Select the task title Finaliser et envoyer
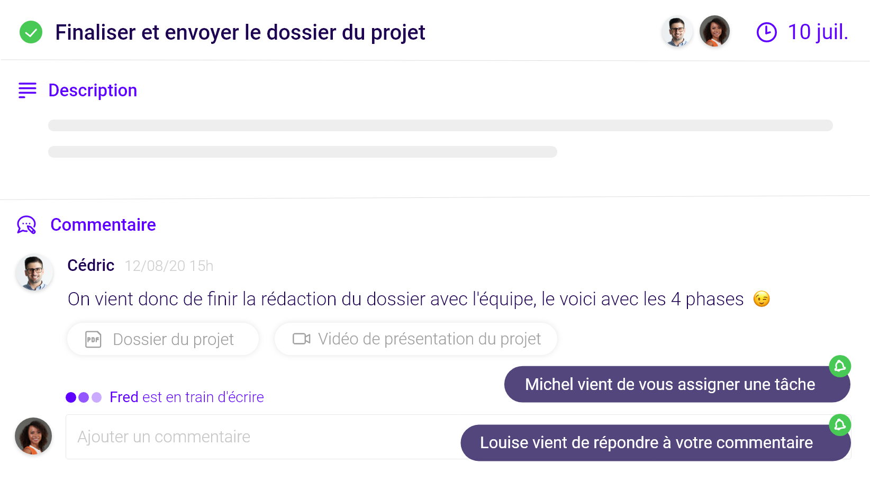This screenshot has height=481, width=870. 240,32
